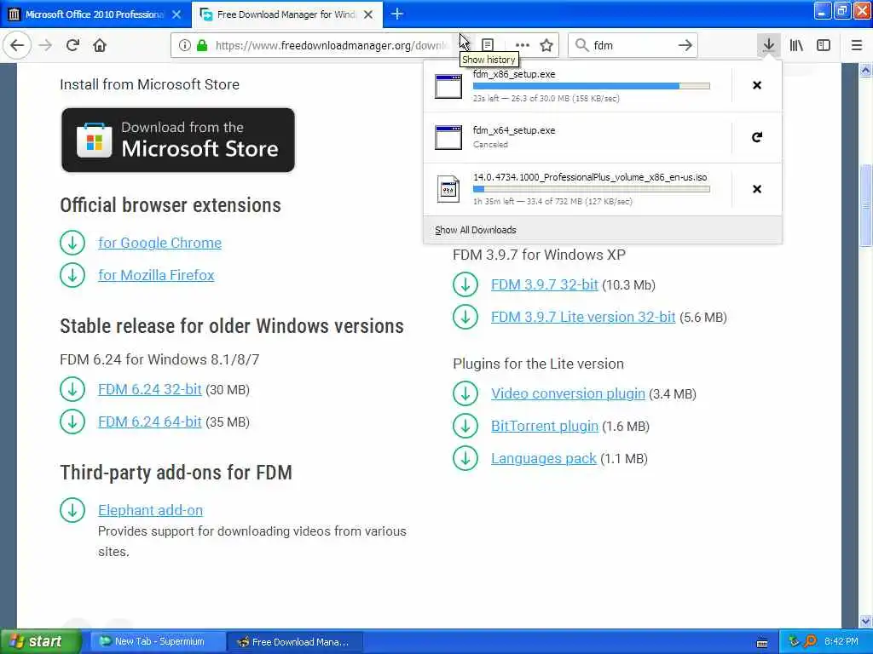Toggle reader view in address bar
873x654 pixels.
tap(488, 45)
